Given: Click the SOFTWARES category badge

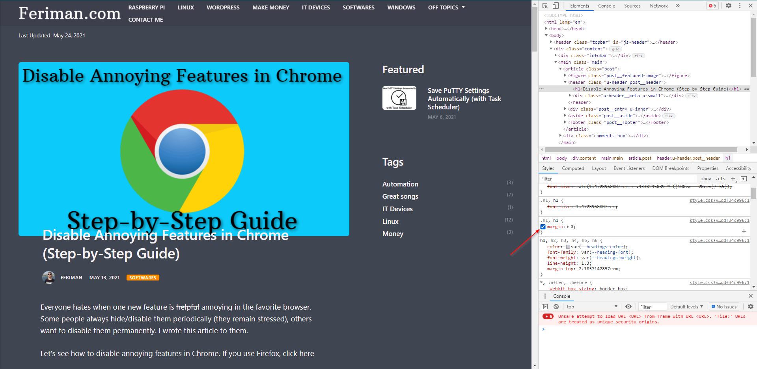Looking at the screenshot, I should 143,278.
